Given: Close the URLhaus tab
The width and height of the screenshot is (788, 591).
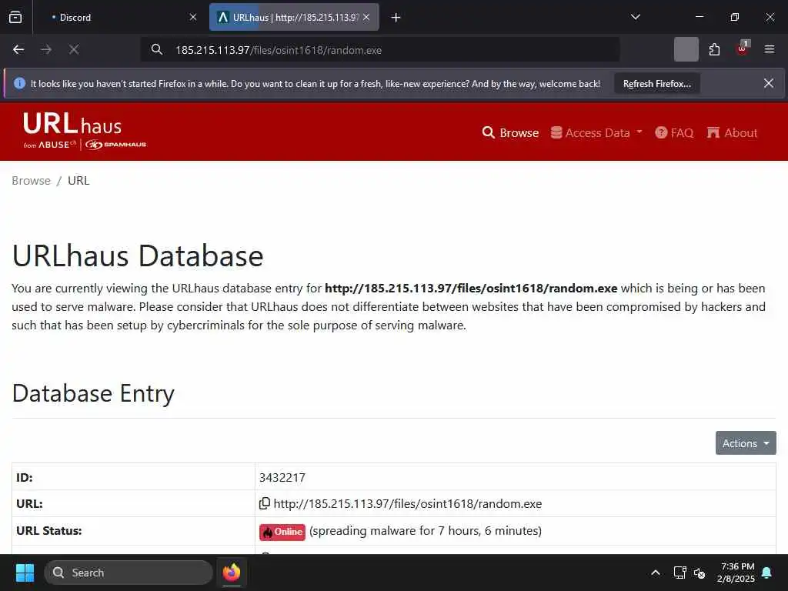Looking at the screenshot, I should coord(366,17).
